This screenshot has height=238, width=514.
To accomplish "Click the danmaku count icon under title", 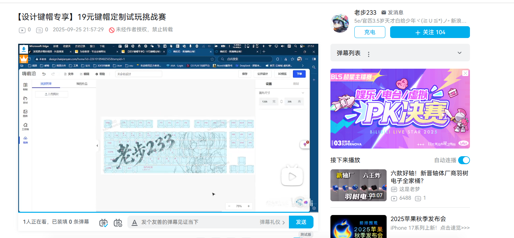I will [39, 30].
